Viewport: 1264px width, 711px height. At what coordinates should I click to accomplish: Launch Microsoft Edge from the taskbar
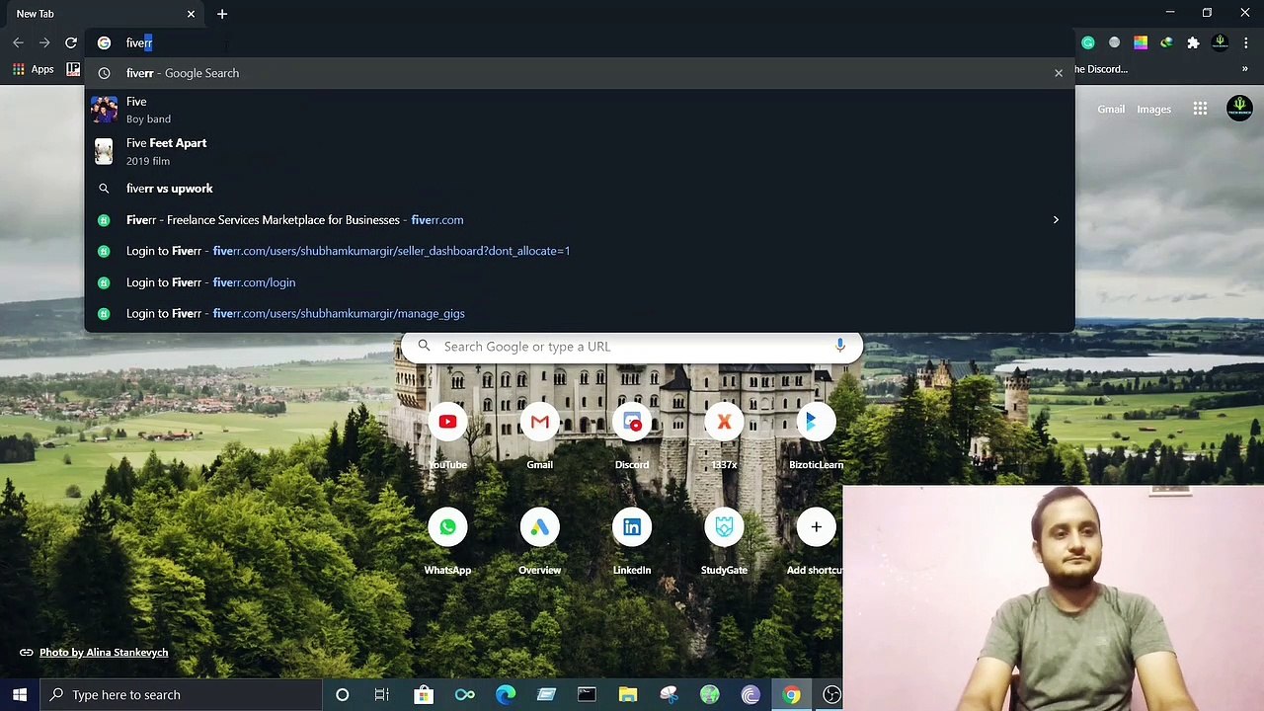[x=505, y=695]
